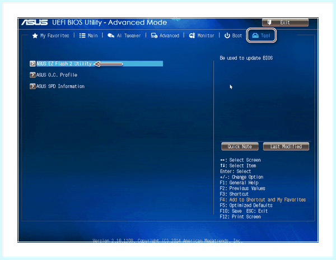Click the Monitor tab gauge icon

[x=192, y=35]
